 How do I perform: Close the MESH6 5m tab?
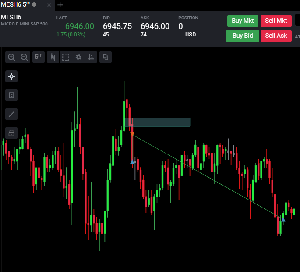pyautogui.click(x=49, y=5)
